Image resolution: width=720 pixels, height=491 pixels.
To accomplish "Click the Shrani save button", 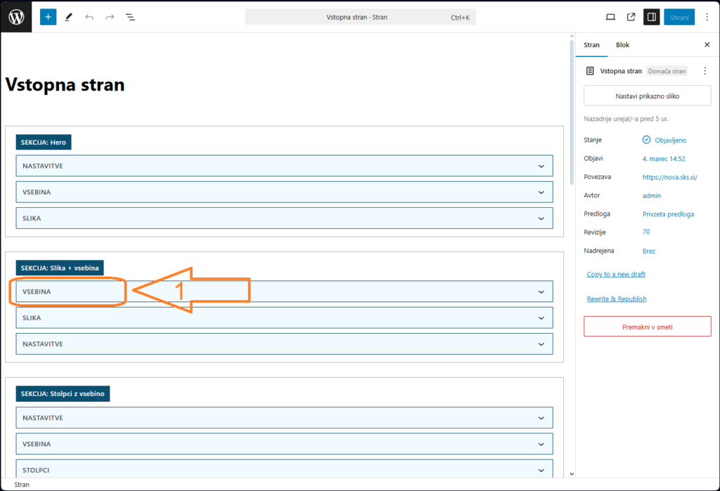I will tap(679, 17).
